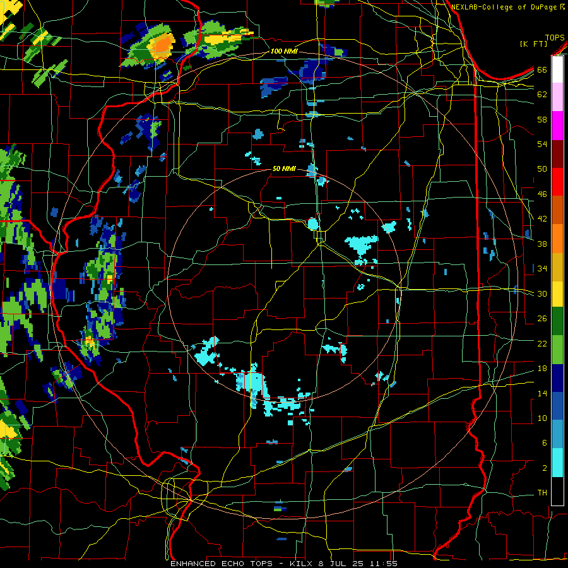568x568 pixels.
Task: Click the round cyan echo at radar center
Action: 313,224
